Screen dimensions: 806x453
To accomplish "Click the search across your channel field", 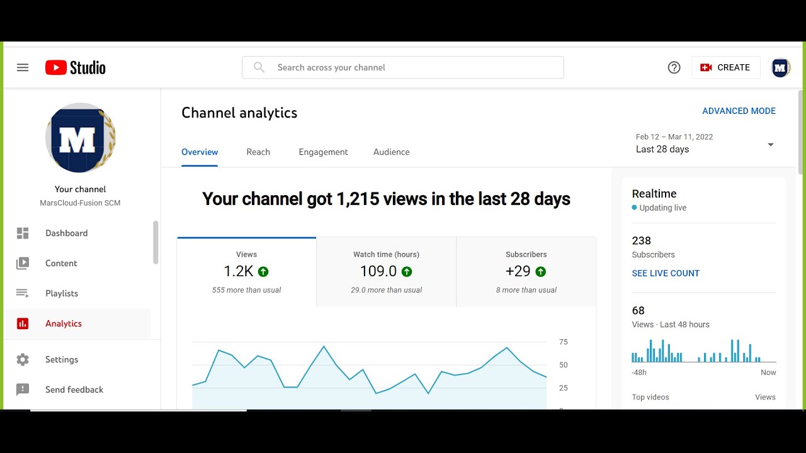I will (403, 67).
